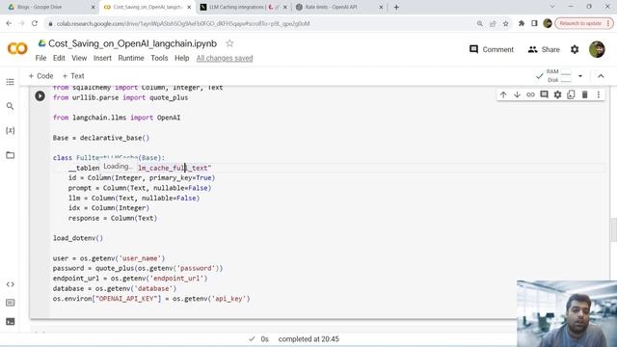Open find and replace in sidebar
This screenshot has height=347, width=617.
point(11,106)
